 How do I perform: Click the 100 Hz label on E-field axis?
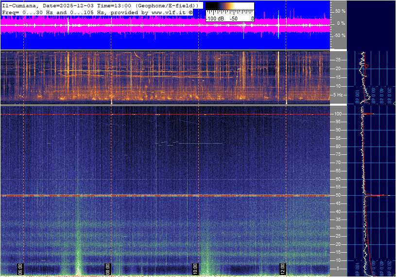[338, 114]
